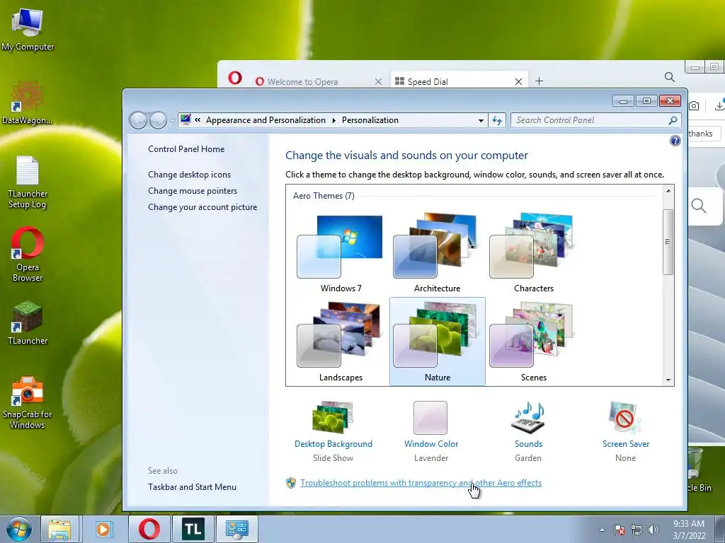This screenshot has width=725, height=543.
Task: Open Sounds Garden settings
Action: coord(528,432)
